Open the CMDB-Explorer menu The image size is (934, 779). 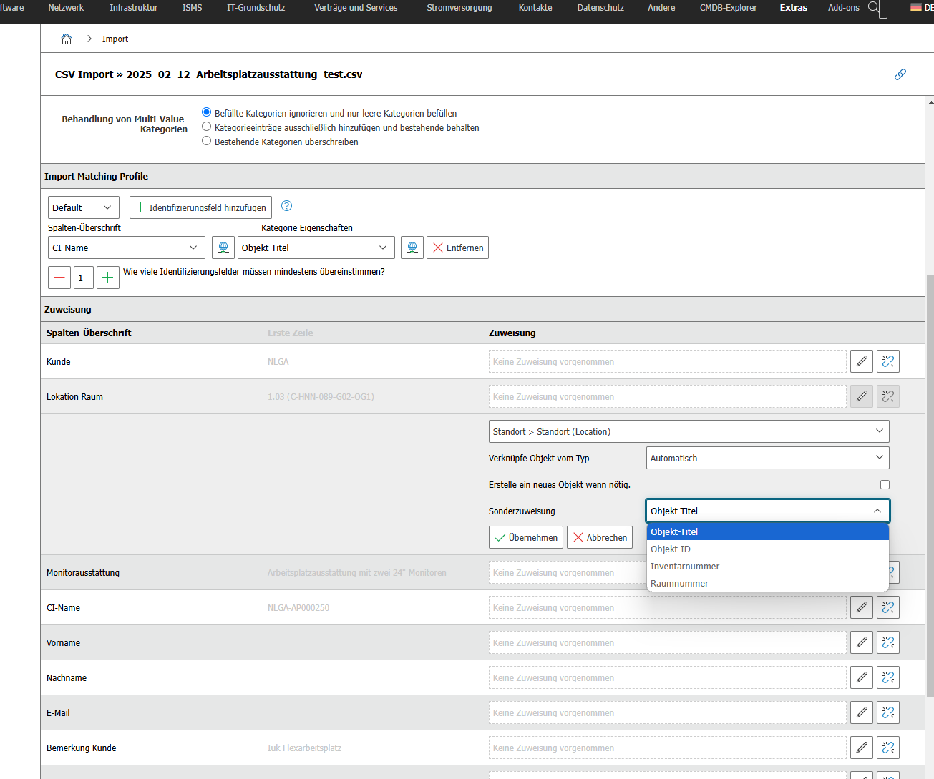click(729, 8)
